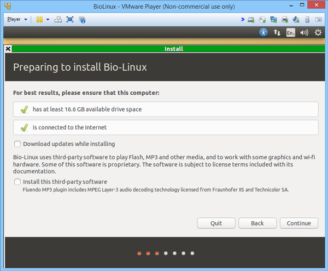Open the Player dropdown menu
The width and height of the screenshot is (328, 271).
pyautogui.click(x=17, y=19)
